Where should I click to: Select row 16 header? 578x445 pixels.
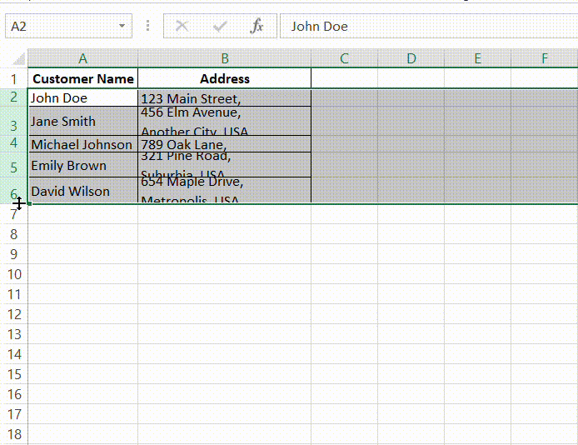pos(13,394)
